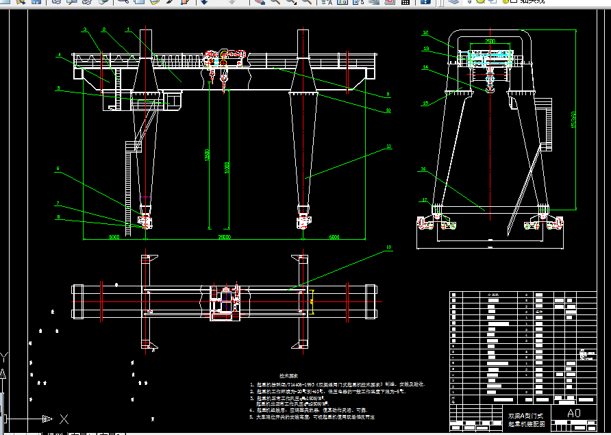Viewport: 611px width, 435px height.
Task: Click the UCS X axis icon
Action: [64, 419]
